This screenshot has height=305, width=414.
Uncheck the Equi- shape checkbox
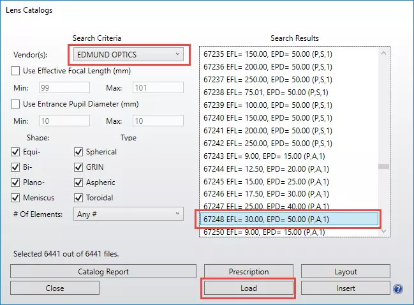tap(16, 152)
